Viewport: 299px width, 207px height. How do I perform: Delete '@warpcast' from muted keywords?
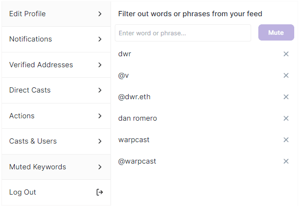coord(286,161)
